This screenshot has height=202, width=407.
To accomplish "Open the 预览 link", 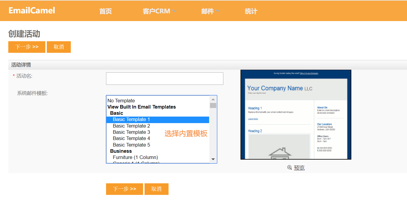I will (299, 167).
